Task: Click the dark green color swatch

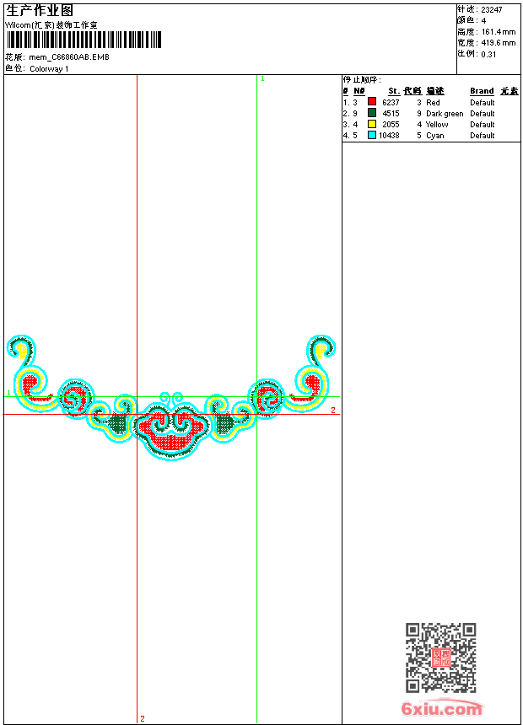Action: (372, 113)
